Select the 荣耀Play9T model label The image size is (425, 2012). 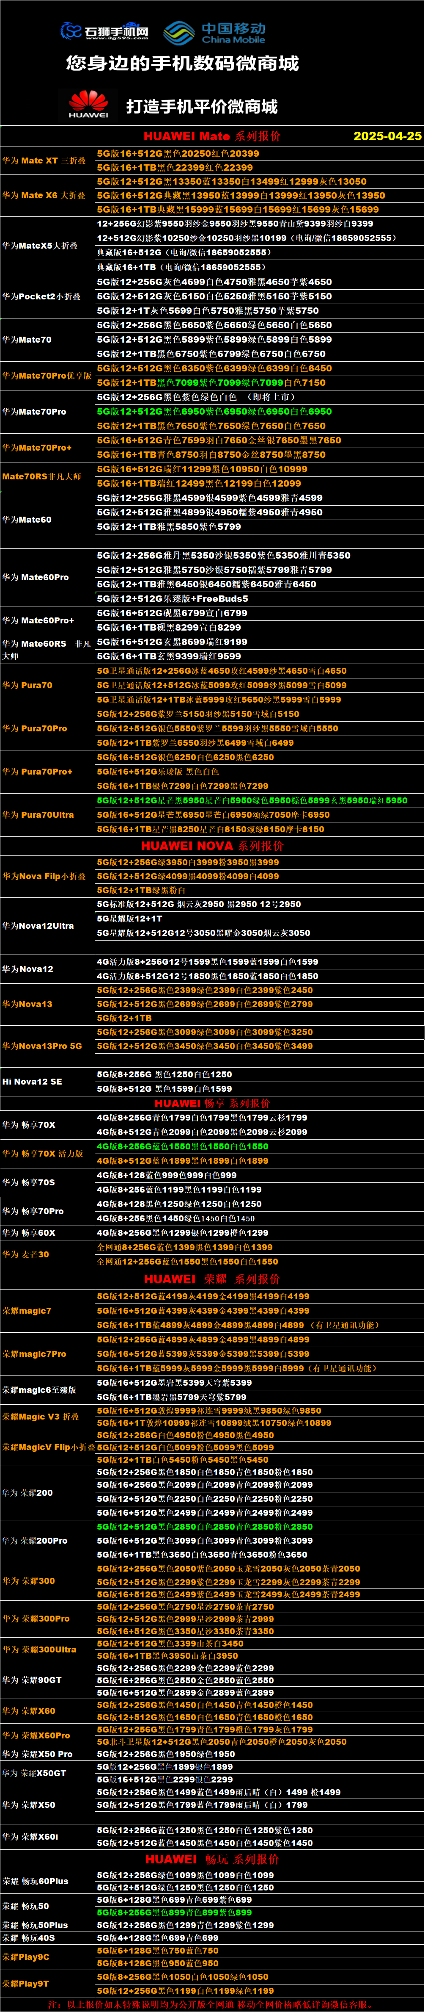26,1983
